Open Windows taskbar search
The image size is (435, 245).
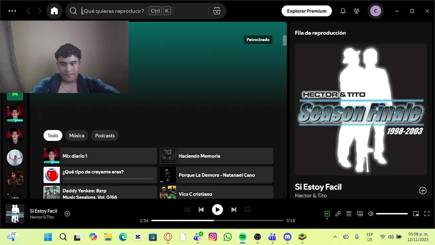63,237
